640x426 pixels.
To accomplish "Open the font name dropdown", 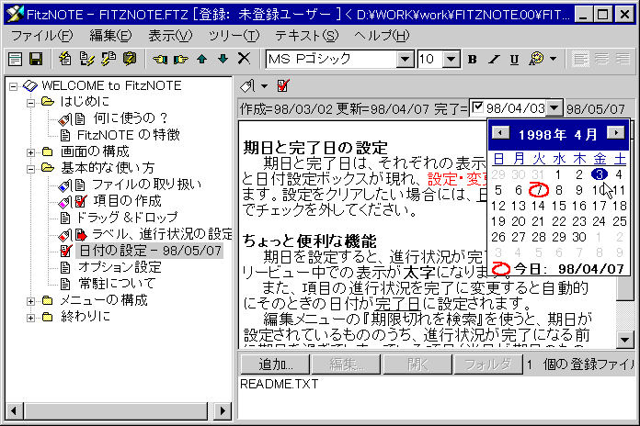I will (405, 60).
